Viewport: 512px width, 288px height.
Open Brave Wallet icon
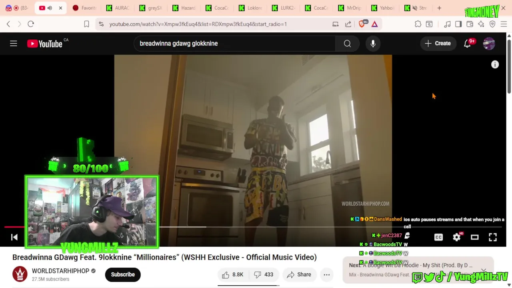(x=470, y=24)
